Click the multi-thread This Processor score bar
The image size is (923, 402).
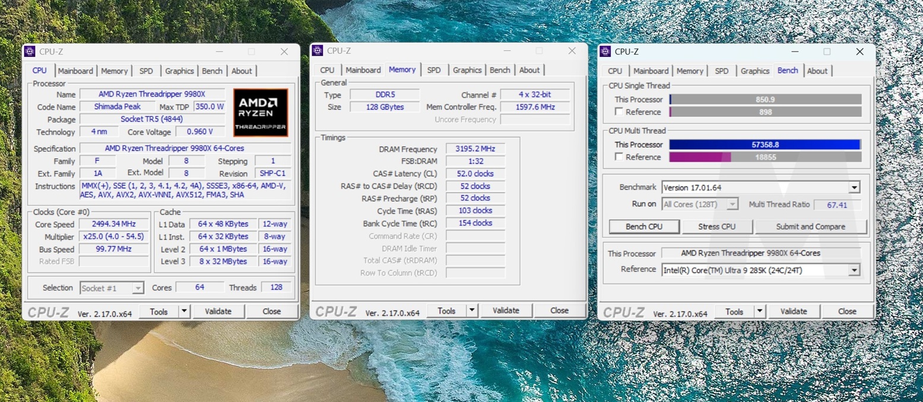pos(765,145)
